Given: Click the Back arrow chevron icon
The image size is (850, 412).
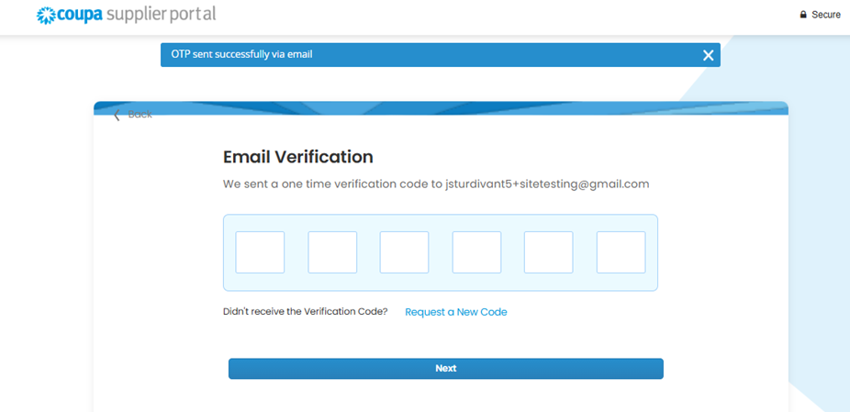Looking at the screenshot, I should click(x=117, y=115).
